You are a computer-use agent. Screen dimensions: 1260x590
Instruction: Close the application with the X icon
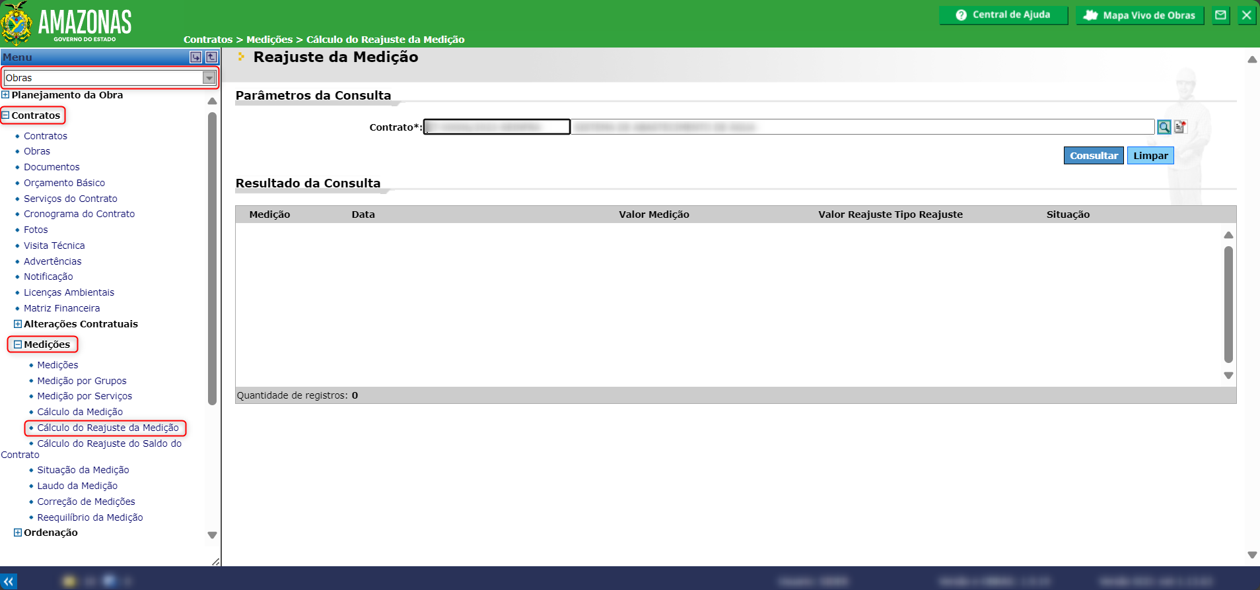click(1246, 15)
